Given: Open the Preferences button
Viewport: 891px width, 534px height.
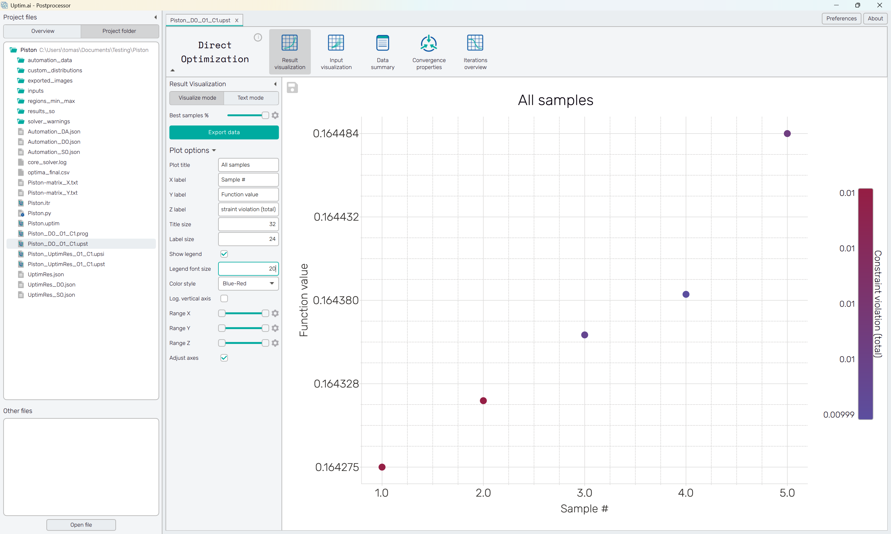Looking at the screenshot, I should (x=841, y=18).
